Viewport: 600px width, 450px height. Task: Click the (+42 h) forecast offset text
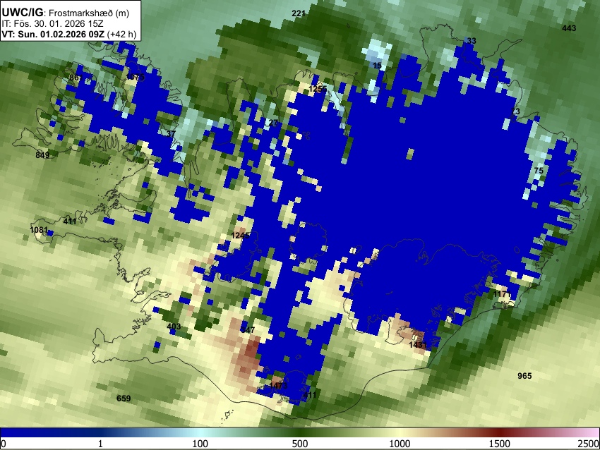121,34
